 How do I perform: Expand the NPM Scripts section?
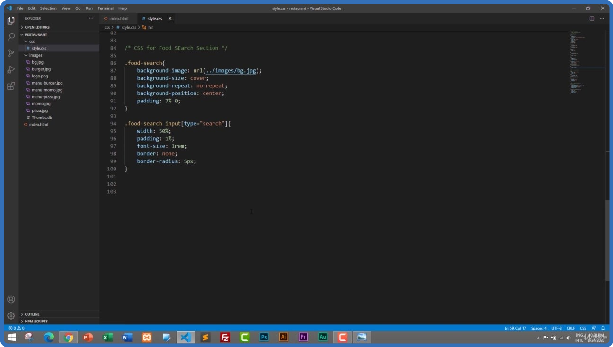36,322
